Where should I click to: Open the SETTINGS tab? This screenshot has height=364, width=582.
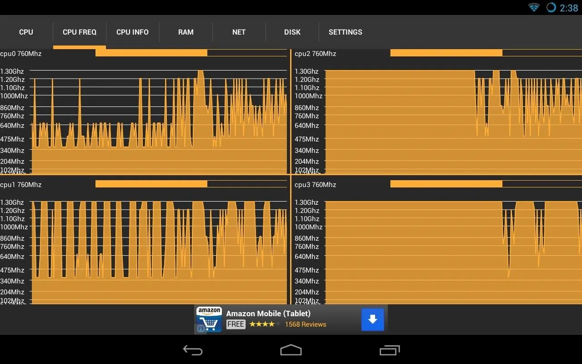point(346,32)
